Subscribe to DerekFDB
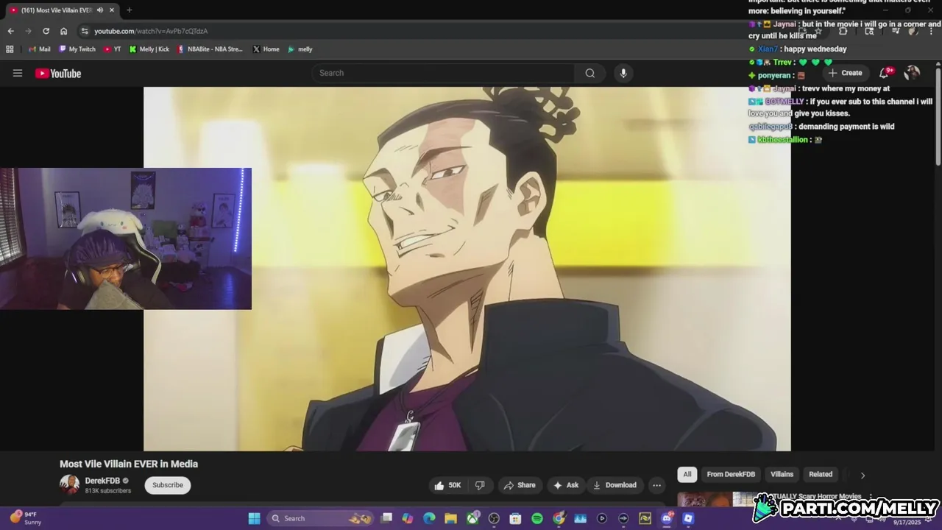The image size is (942, 530). pos(168,485)
